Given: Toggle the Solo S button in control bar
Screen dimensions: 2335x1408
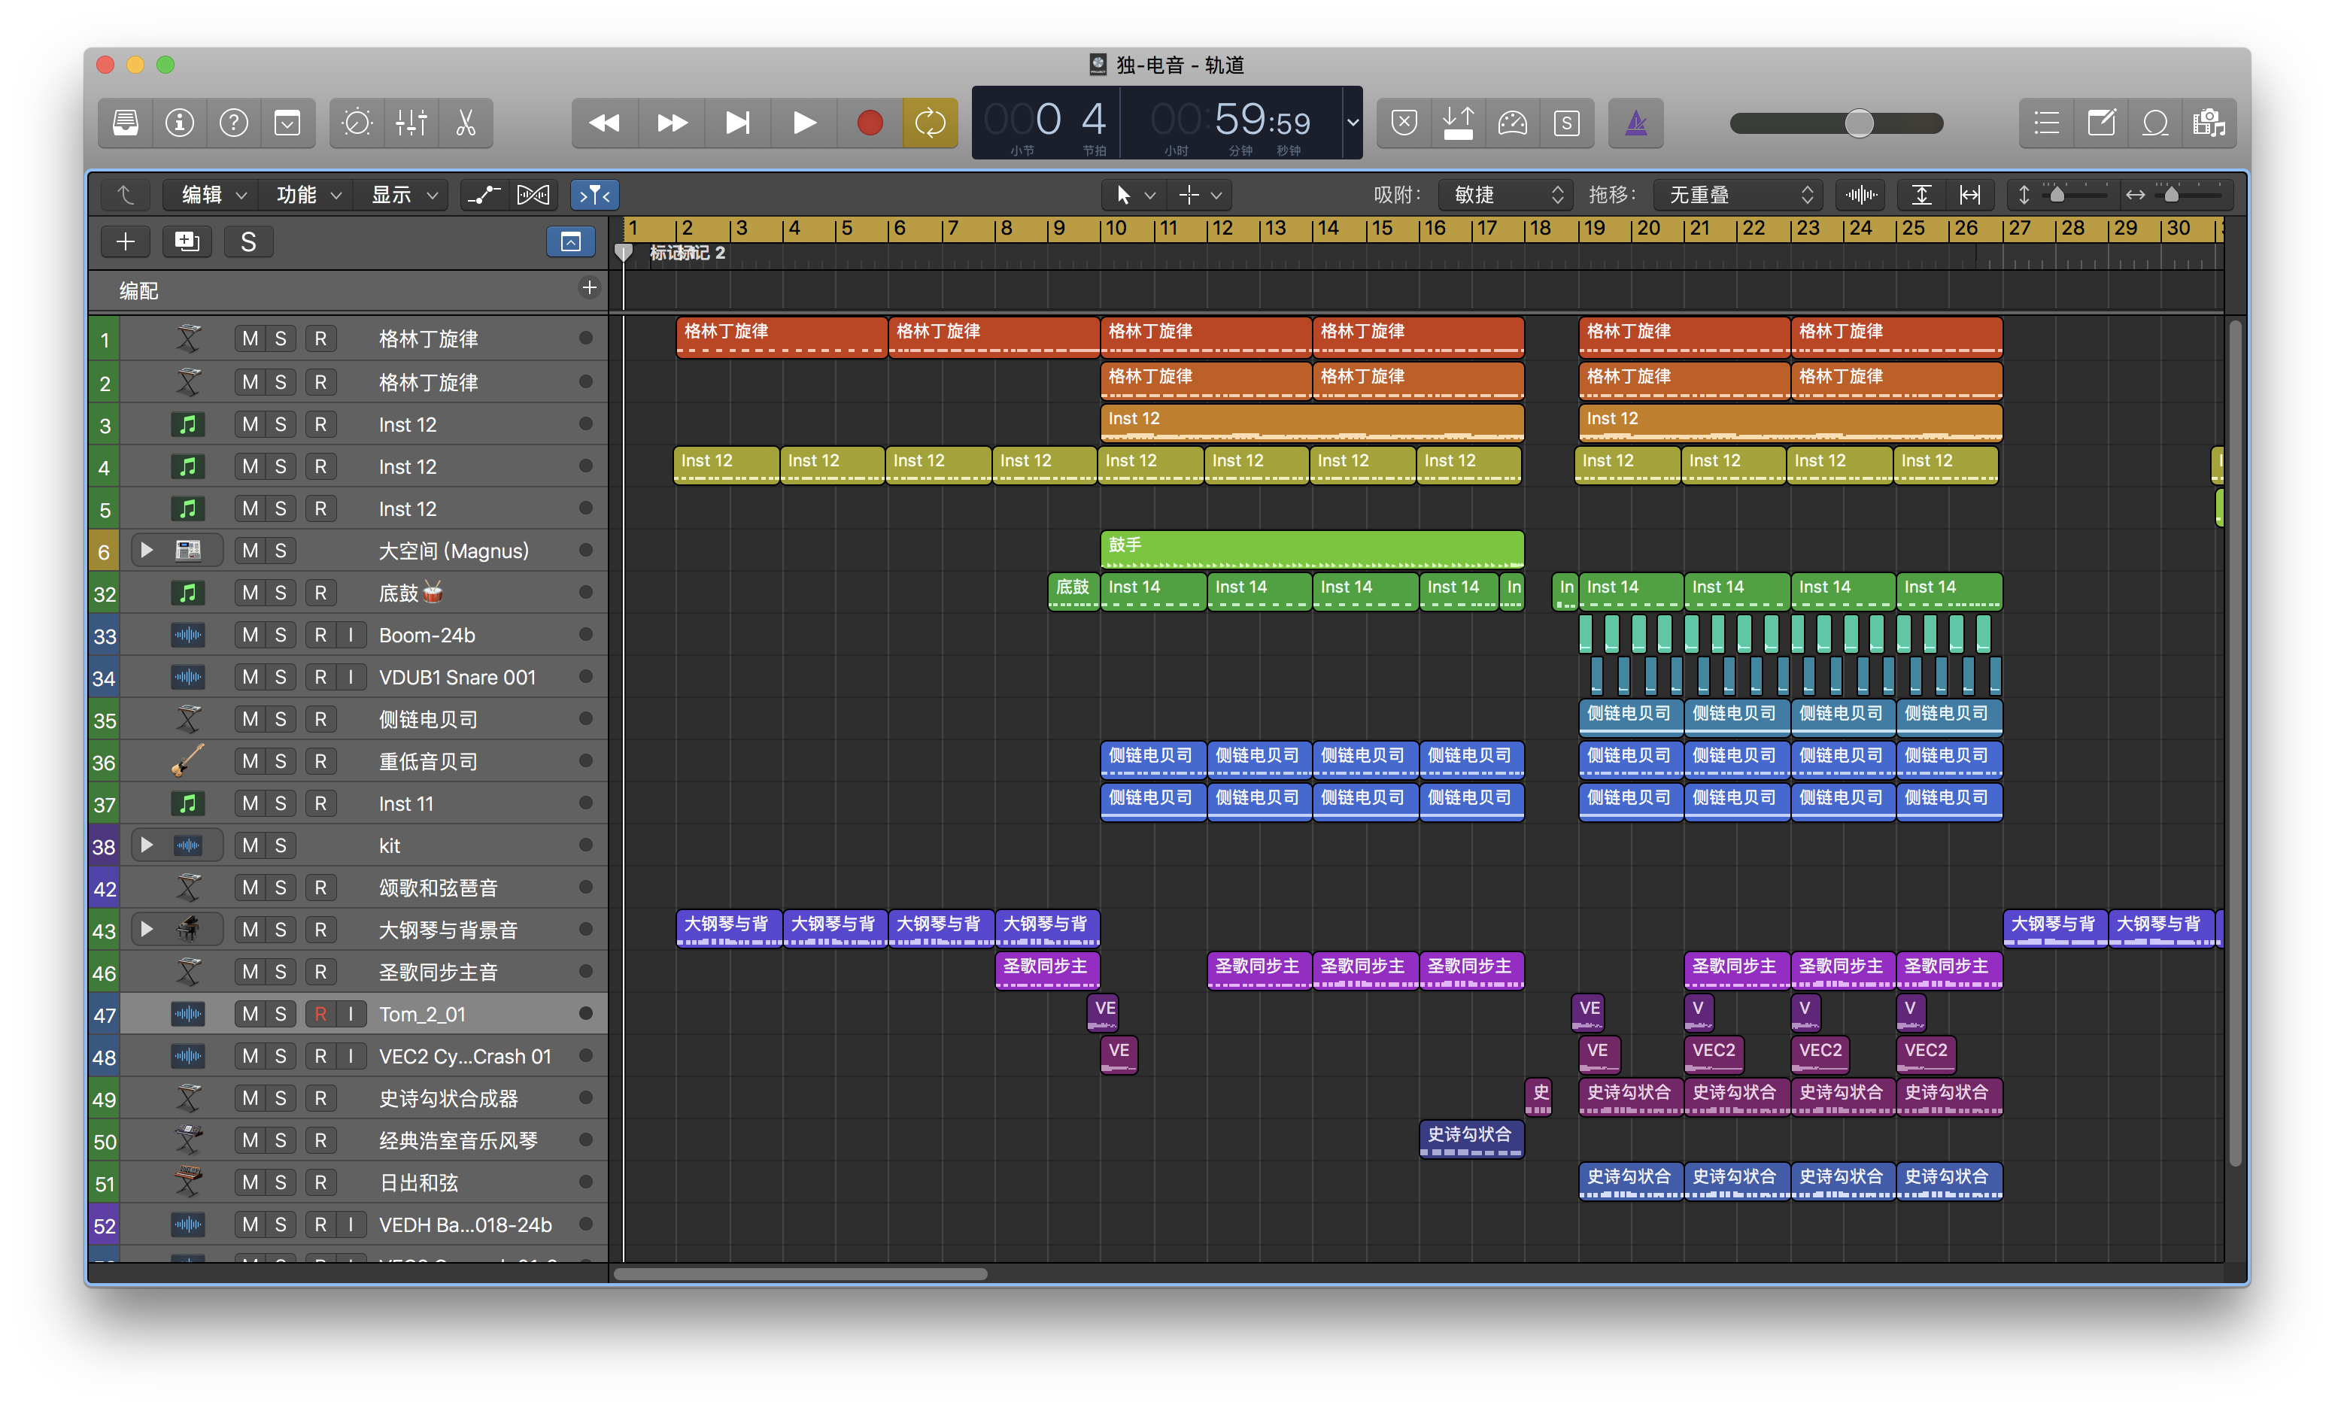Looking at the screenshot, I should point(1566,123).
